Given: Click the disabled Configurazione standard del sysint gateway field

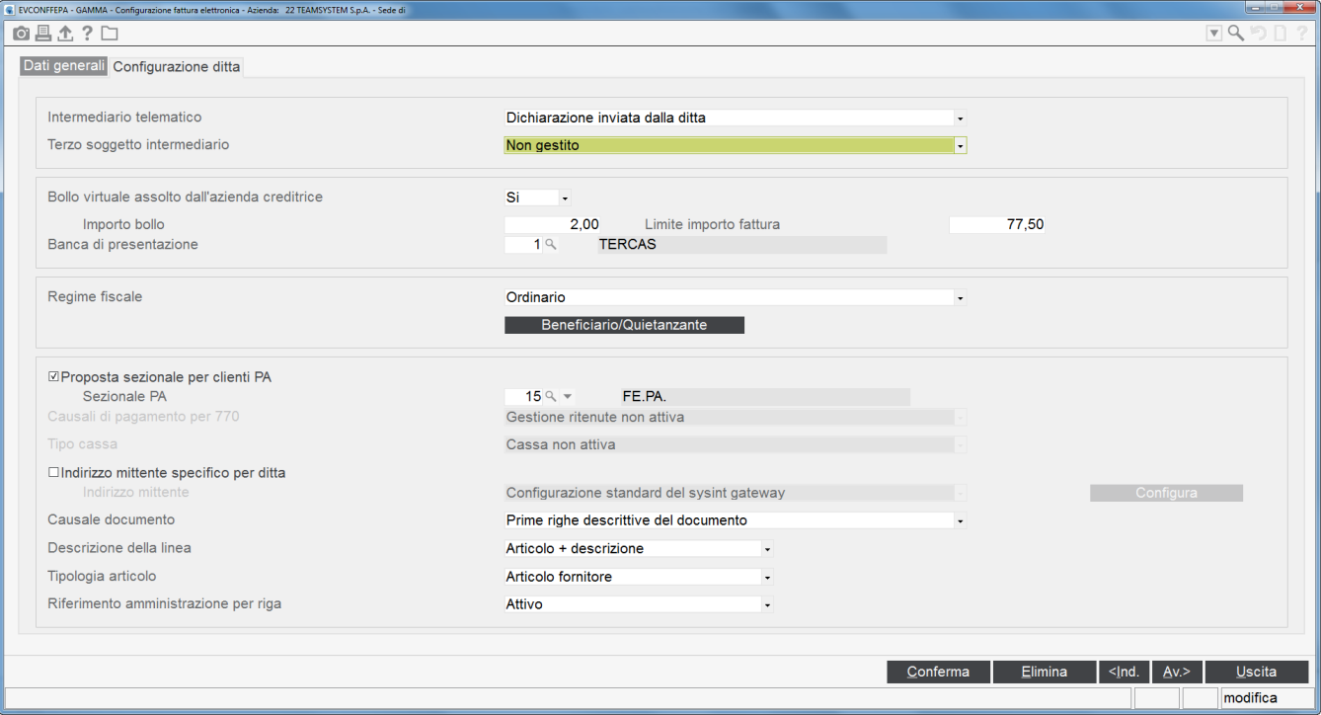Looking at the screenshot, I should pos(729,493).
